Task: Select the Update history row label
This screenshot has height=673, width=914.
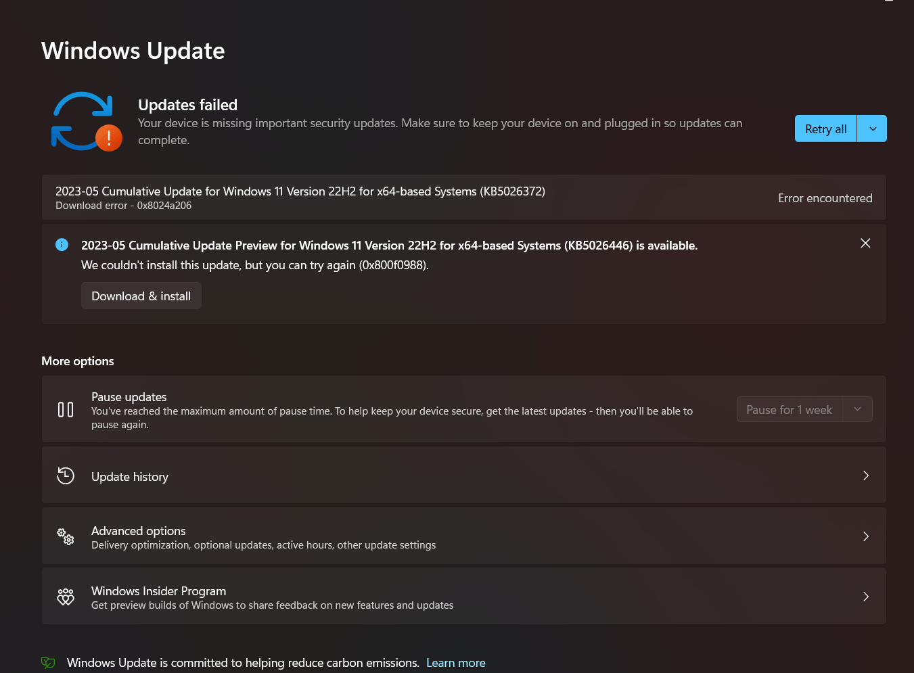Action: [x=130, y=477]
